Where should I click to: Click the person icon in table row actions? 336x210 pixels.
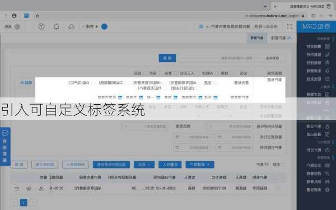coord(41,188)
